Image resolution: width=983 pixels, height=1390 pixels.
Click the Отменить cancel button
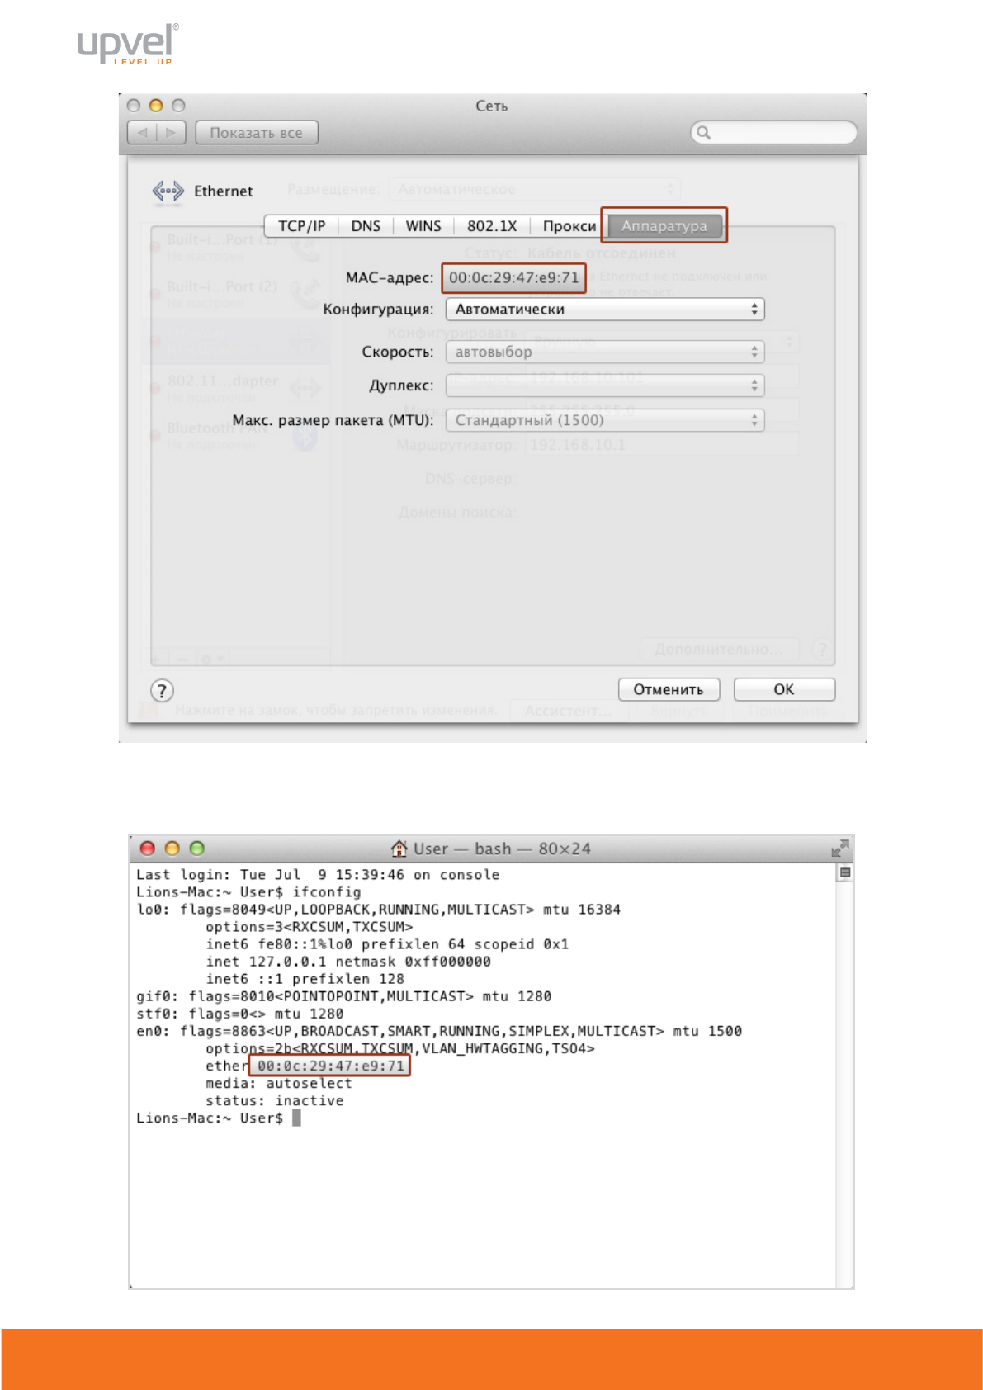point(669,689)
